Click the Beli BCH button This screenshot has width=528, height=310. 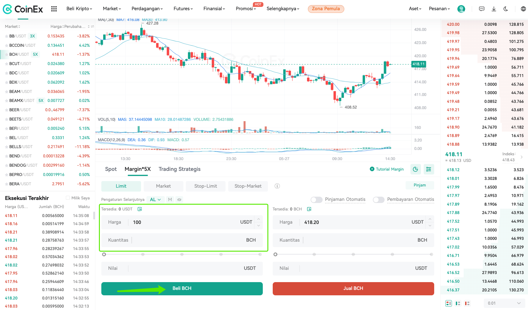point(182,288)
